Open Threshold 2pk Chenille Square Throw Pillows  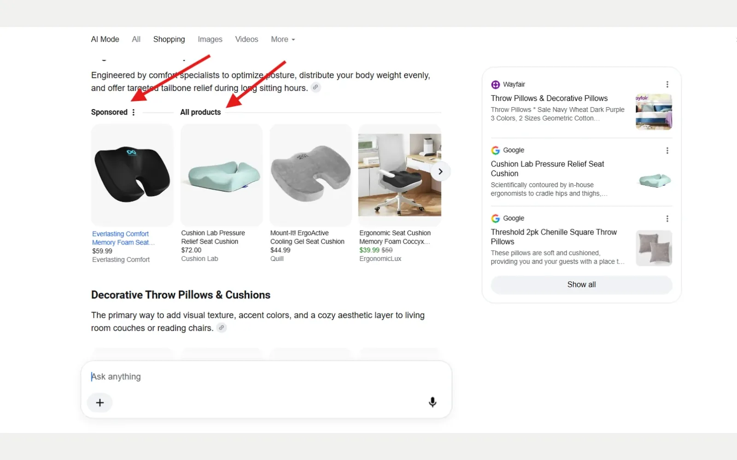(554, 237)
